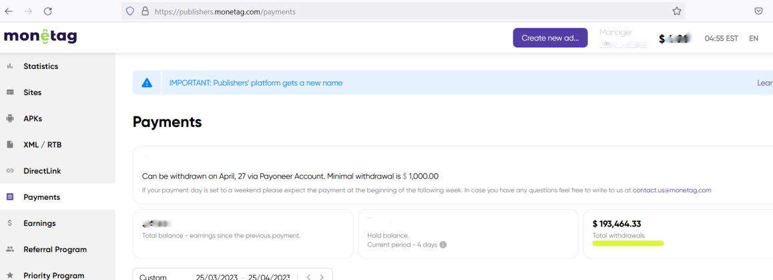Click the DirectLink chain icon
Screen dimensions: 773x280
click(10, 171)
